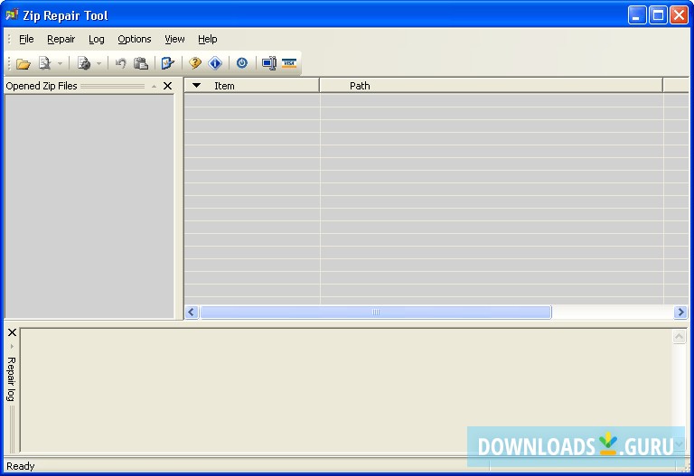
Task: Close the Zip Repair Tool window
Action: (x=679, y=15)
